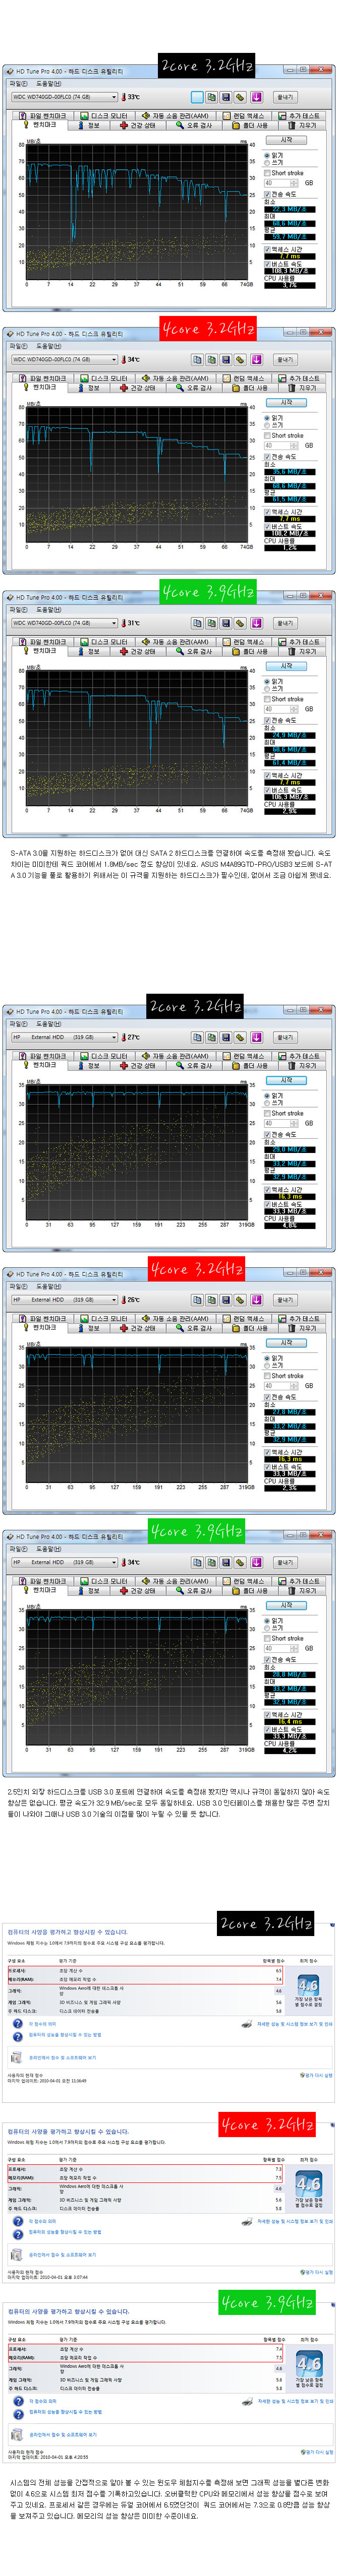The width and height of the screenshot is (338, 2576).
Task: Click 시작 button in WDC 2core 3.2GHz window
Action: (286, 140)
